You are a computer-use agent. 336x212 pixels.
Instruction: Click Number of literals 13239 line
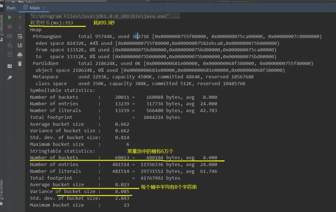click(x=124, y=111)
